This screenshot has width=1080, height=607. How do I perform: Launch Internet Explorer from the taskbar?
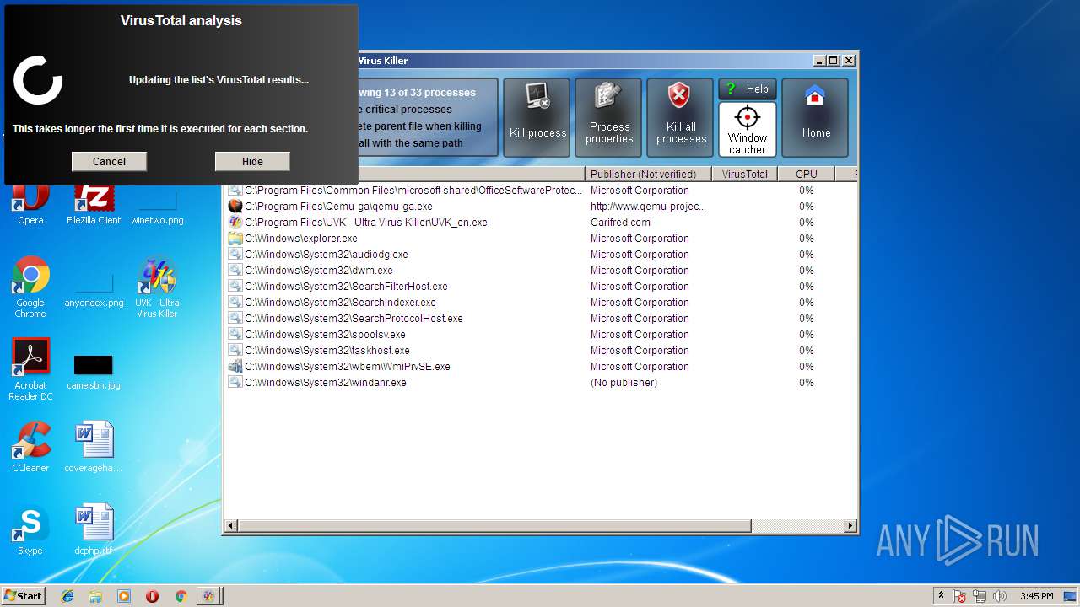pos(67,596)
